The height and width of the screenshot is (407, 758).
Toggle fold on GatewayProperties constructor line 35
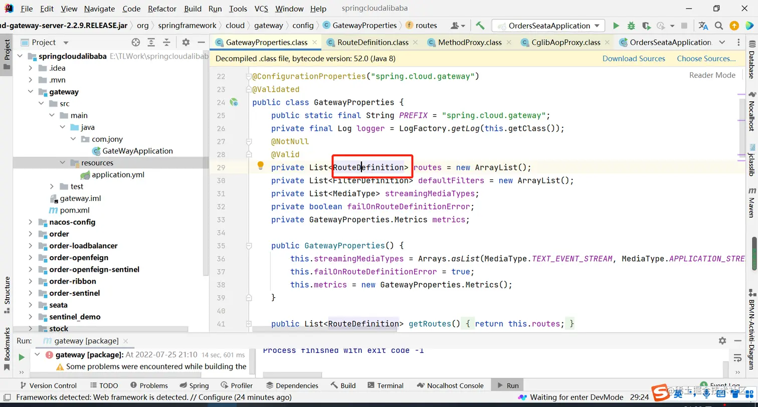[x=249, y=246]
